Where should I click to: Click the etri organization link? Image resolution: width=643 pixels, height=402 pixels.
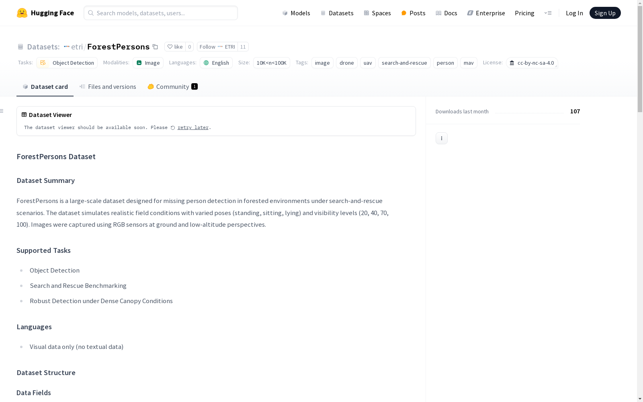[x=77, y=47]
